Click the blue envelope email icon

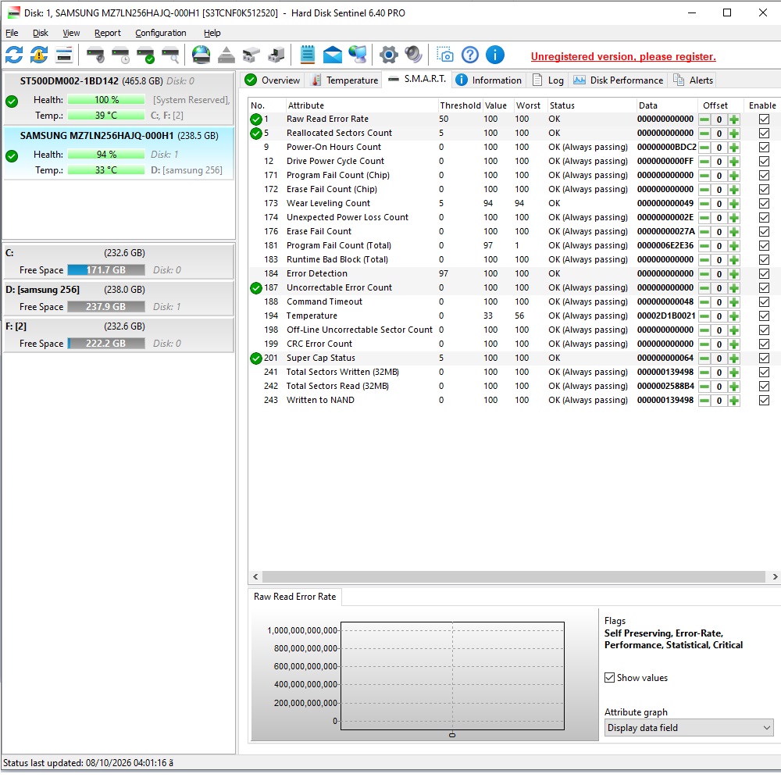point(332,55)
